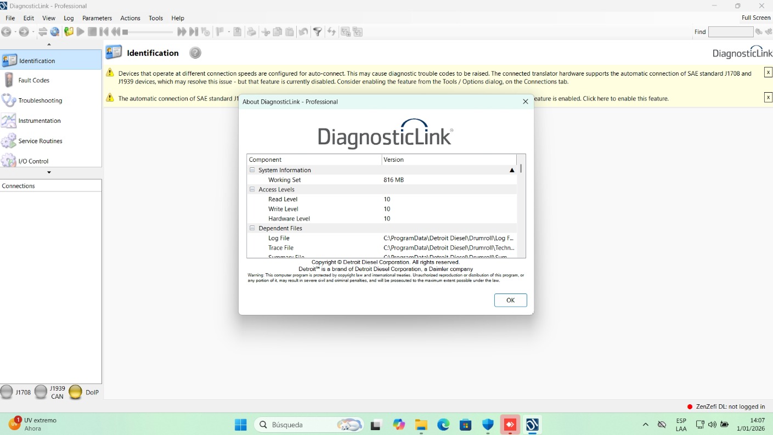Click the open log folder toolbar icon
Image resolution: width=773 pixels, height=435 pixels.
click(x=69, y=32)
